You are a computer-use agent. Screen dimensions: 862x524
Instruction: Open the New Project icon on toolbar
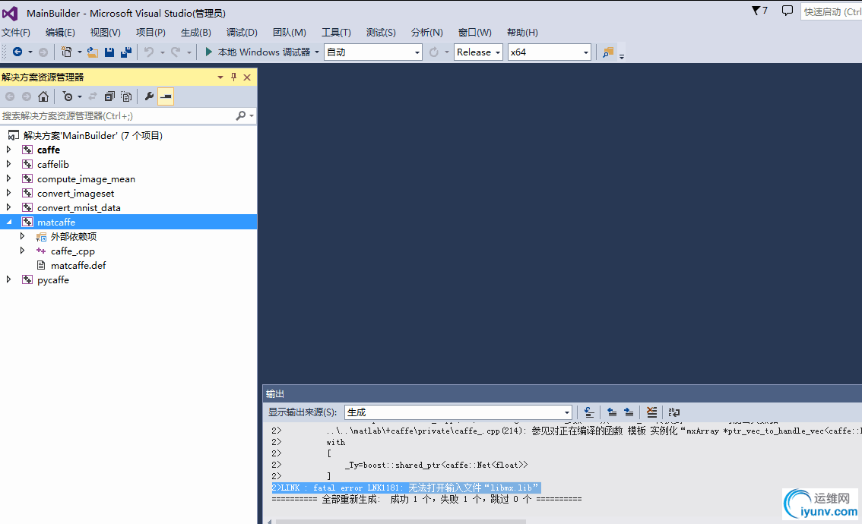click(x=65, y=52)
